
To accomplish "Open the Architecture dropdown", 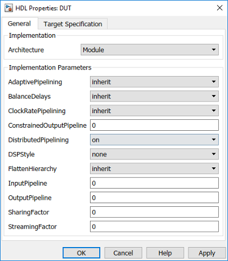I will click(x=150, y=50).
